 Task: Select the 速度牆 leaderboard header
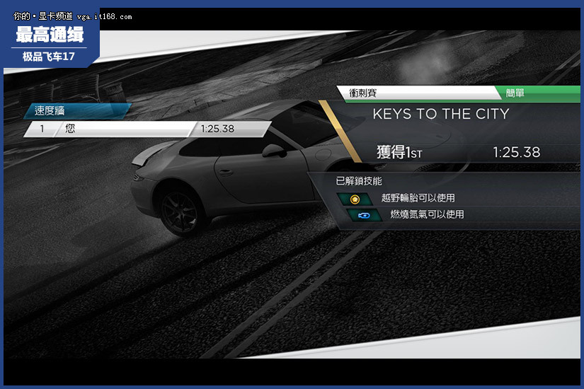coord(77,111)
